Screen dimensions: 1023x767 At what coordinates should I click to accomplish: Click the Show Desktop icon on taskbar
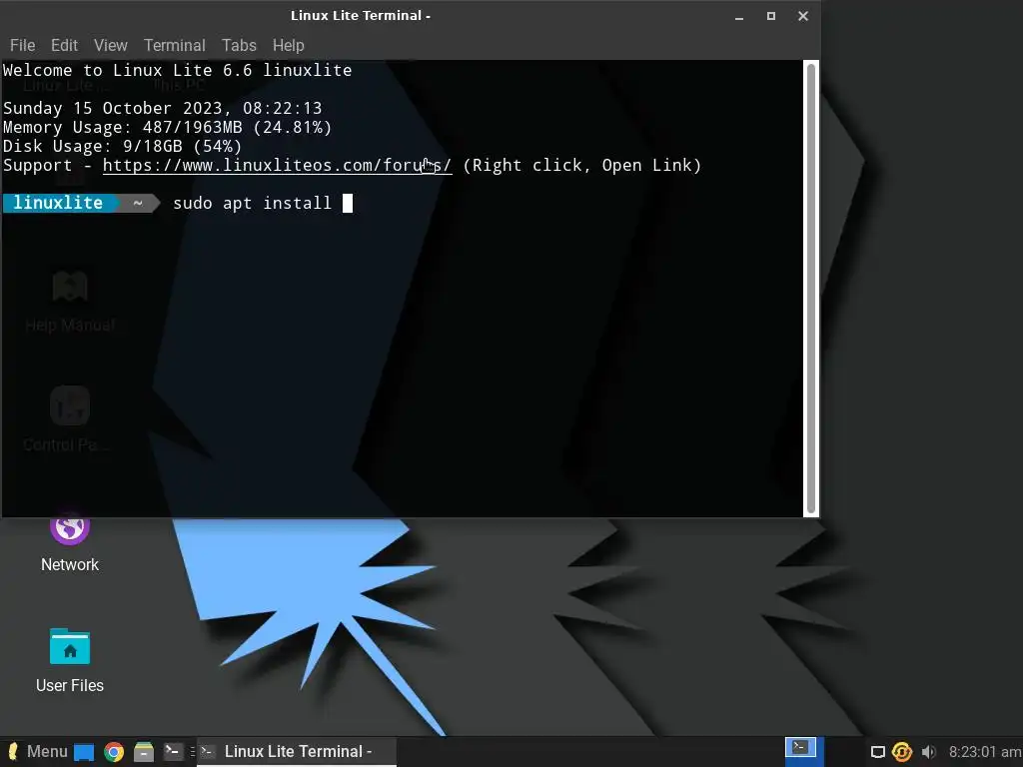click(84, 752)
